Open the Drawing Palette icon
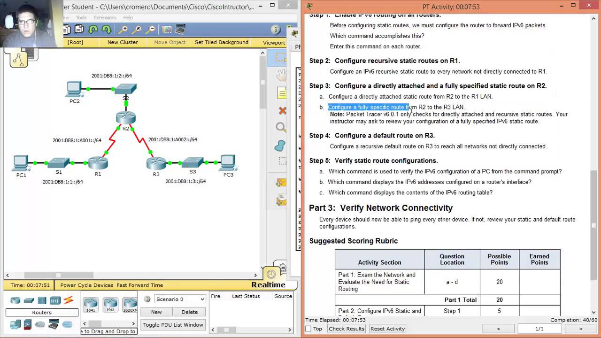Image resolution: width=601 pixels, height=338 pixels. point(167,30)
